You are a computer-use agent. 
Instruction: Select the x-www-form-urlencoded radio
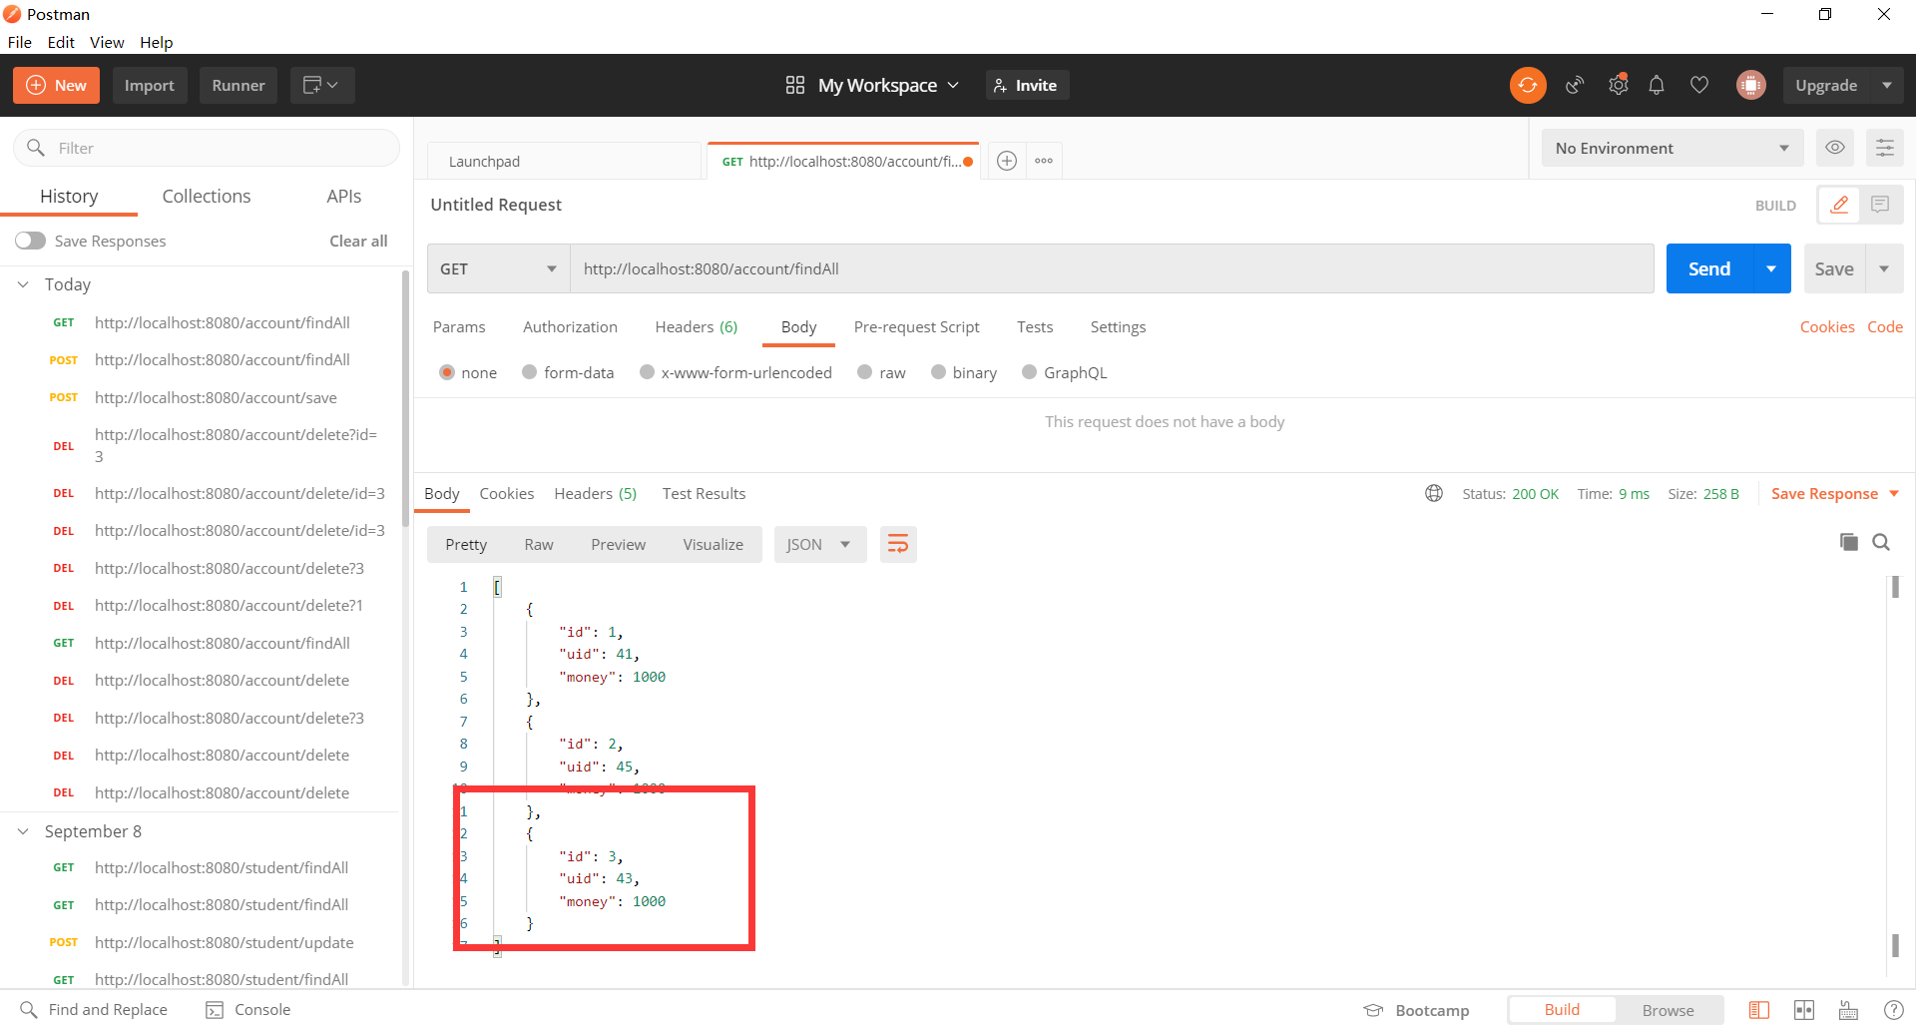(x=647, y=372)
